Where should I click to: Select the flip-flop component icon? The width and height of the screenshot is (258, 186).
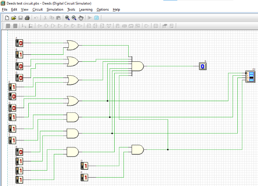(118, 26)
